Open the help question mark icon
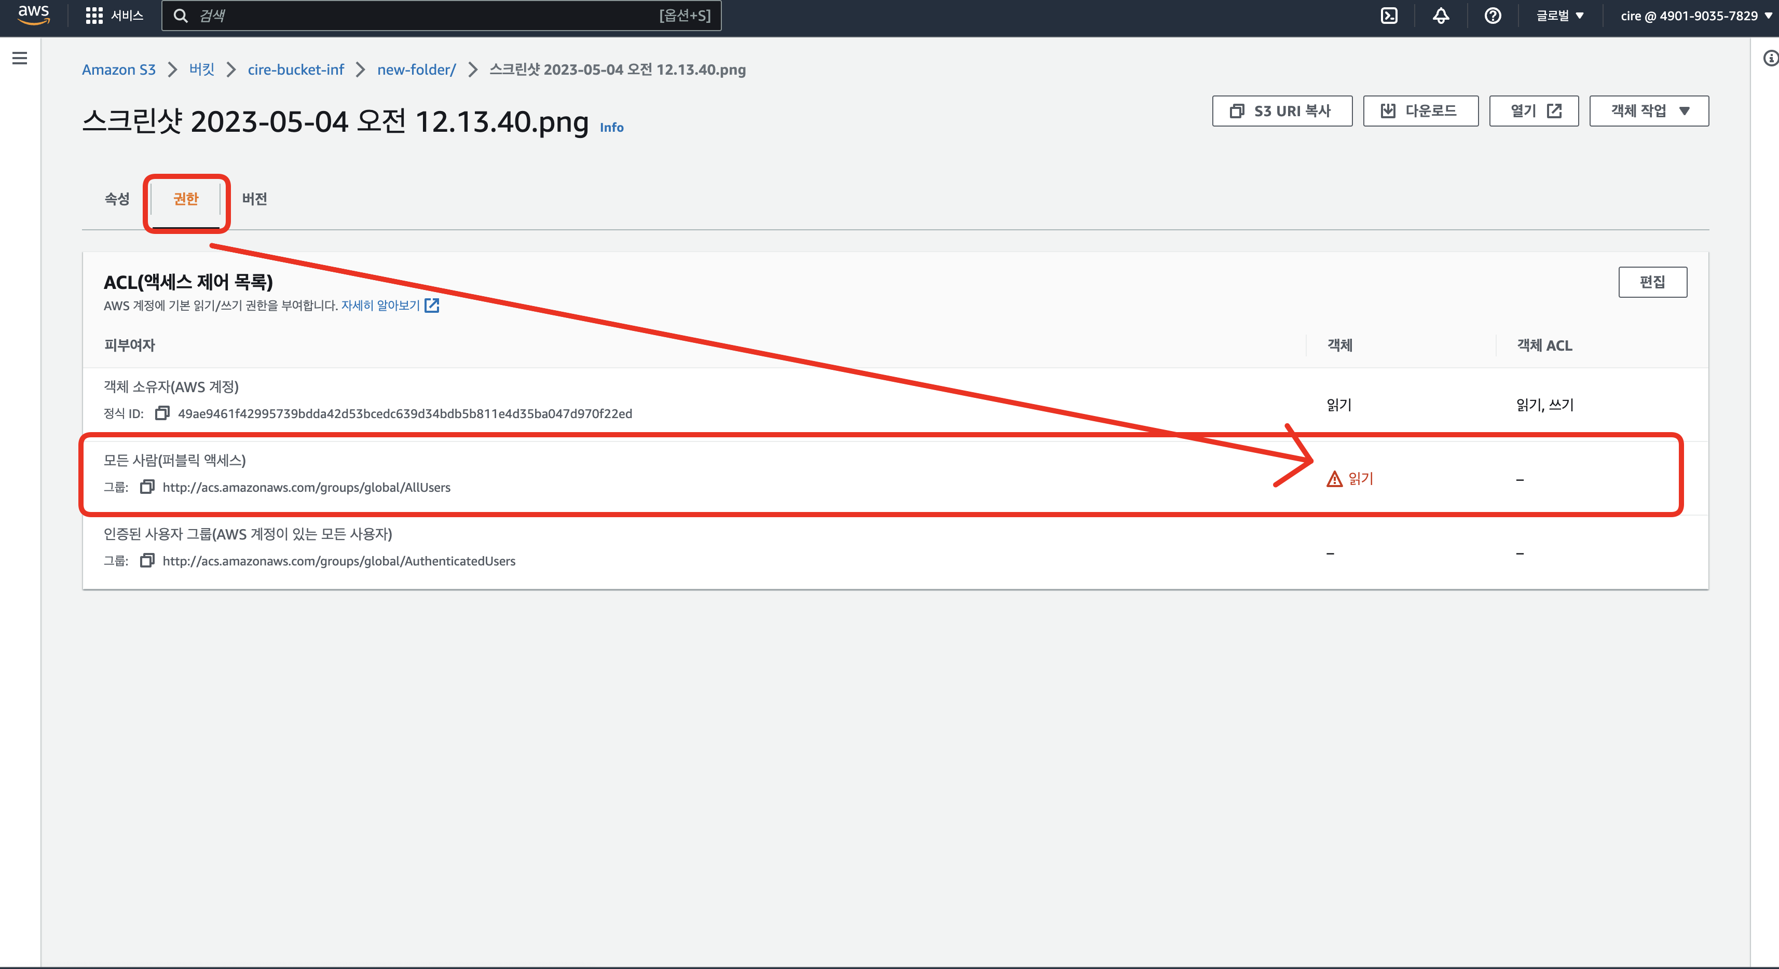Viewport: 1779px width, 969px height. [1493, 16]
